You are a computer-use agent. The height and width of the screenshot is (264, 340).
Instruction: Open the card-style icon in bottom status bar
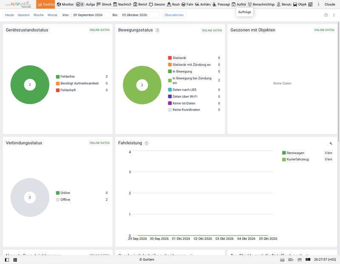[282, 260]
